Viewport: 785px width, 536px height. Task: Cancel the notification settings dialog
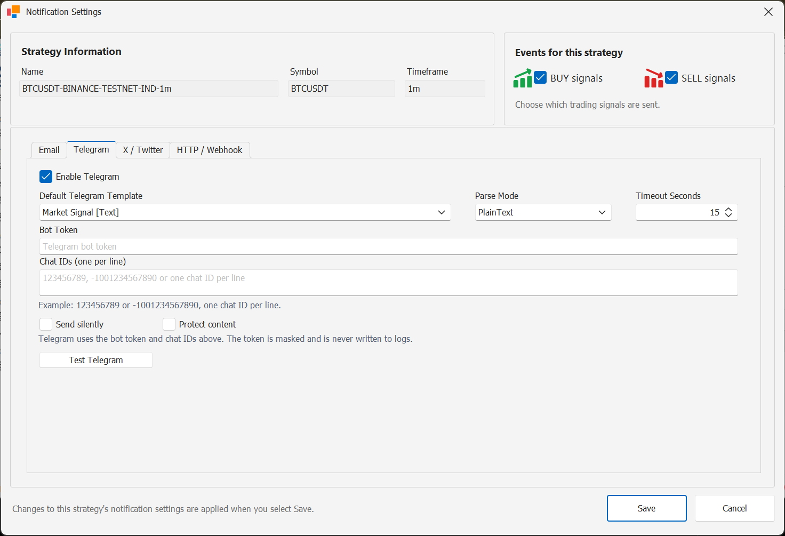734,508
